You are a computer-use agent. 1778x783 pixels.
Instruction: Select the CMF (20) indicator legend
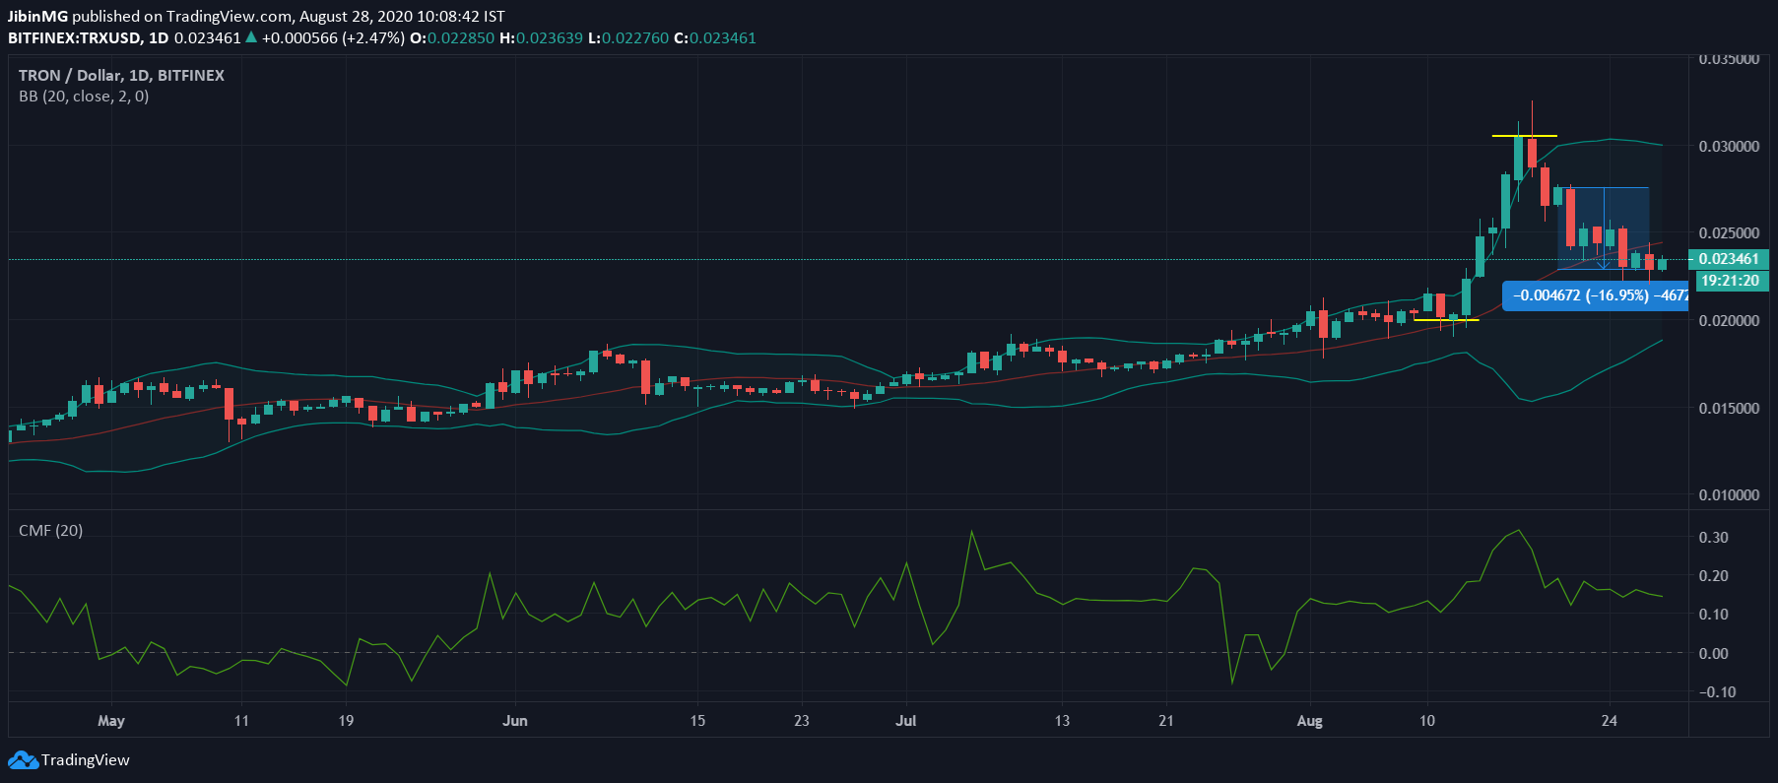(x=51, y=531)
